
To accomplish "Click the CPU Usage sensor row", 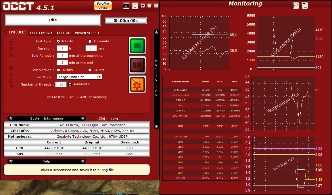I will (x=202, y=90).
